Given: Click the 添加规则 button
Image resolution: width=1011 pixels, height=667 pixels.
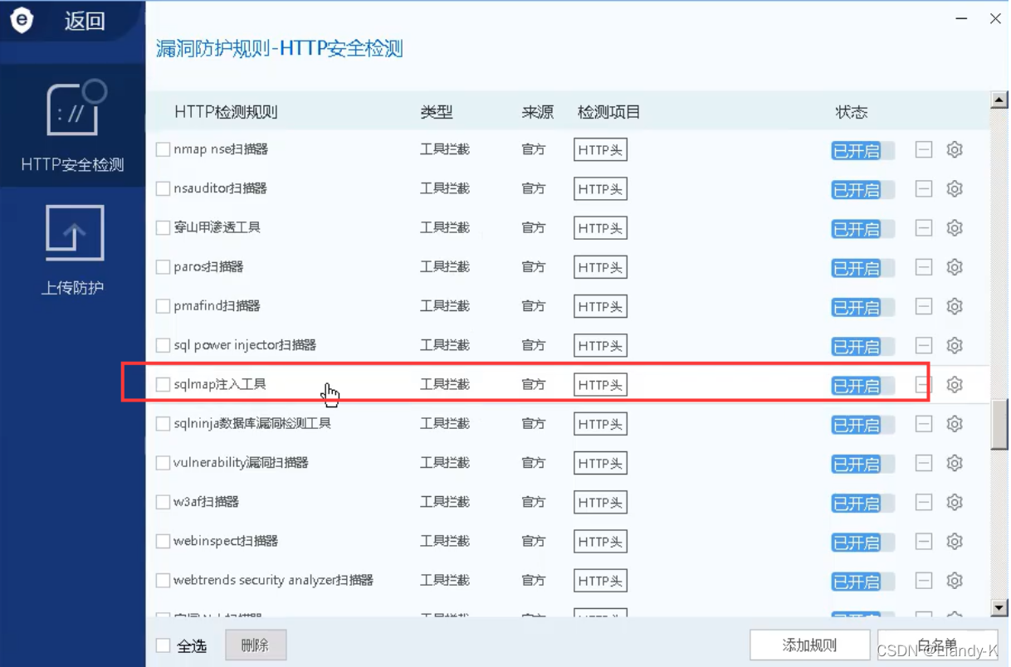Looking at the screenshot, I should pos(809,645).
